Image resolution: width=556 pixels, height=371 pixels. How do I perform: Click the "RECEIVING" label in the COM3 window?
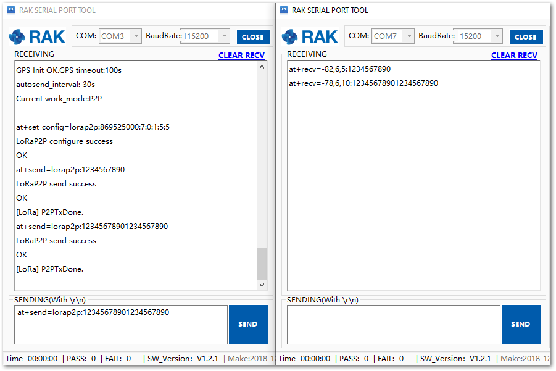tap(35, 54)
